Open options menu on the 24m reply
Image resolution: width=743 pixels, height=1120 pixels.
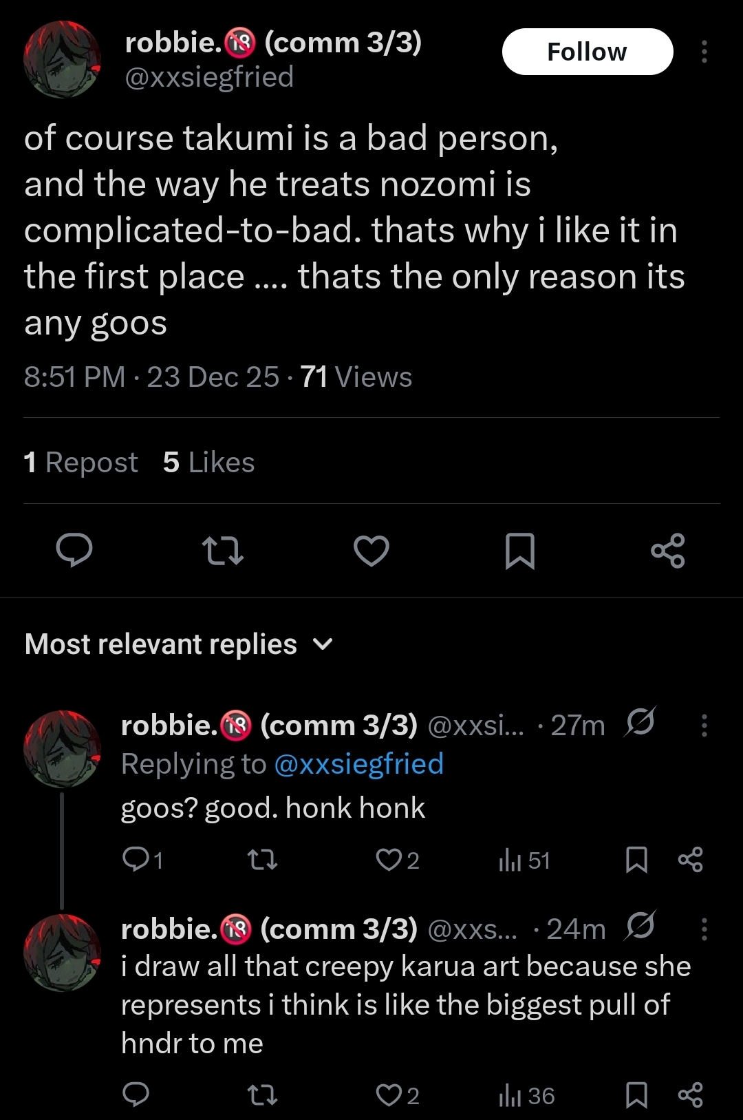click(x=704, y=929)
